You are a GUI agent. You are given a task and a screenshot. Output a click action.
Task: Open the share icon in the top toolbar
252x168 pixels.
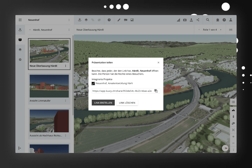click(198, 20)
